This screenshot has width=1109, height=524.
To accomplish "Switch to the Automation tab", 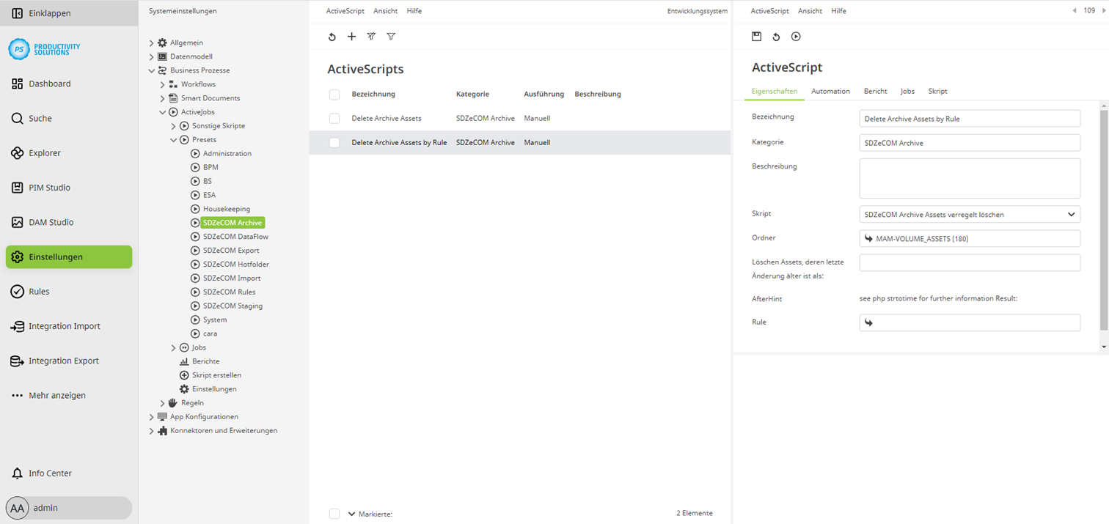I will [x=830, y=92].
